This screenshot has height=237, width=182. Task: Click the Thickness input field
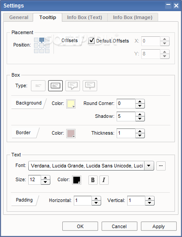pyautogui.click(x=126, y=133)
